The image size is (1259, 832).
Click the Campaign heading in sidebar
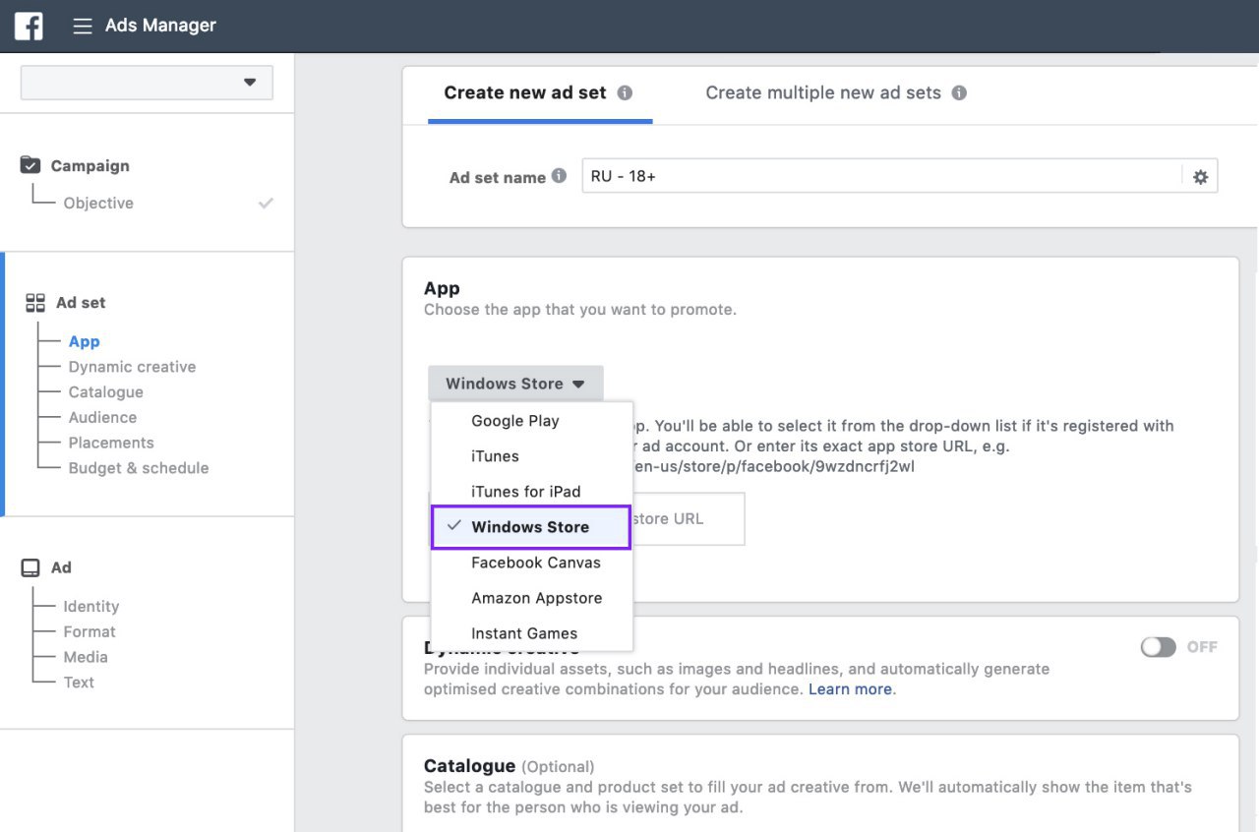[x=90, y=166]
